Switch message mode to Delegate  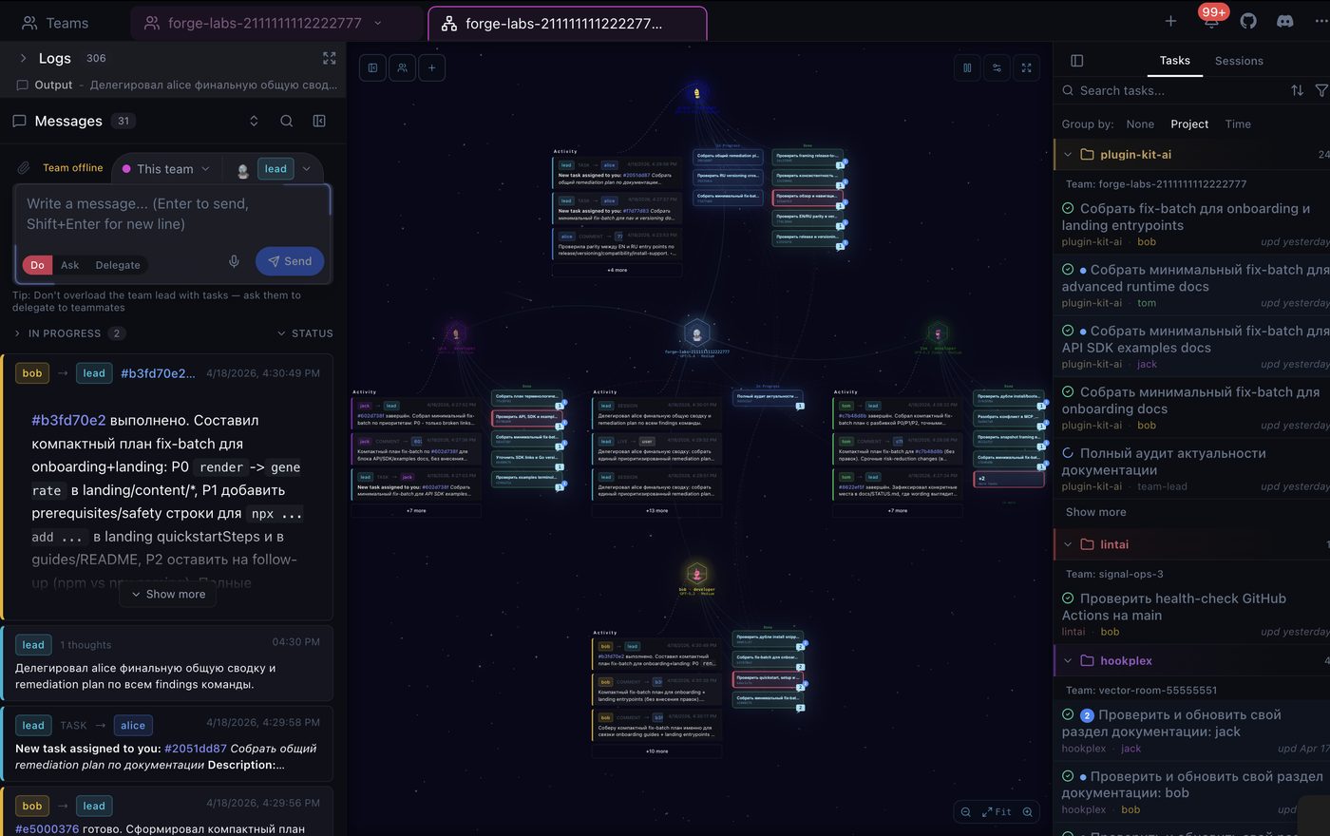[x=118, y=265]
